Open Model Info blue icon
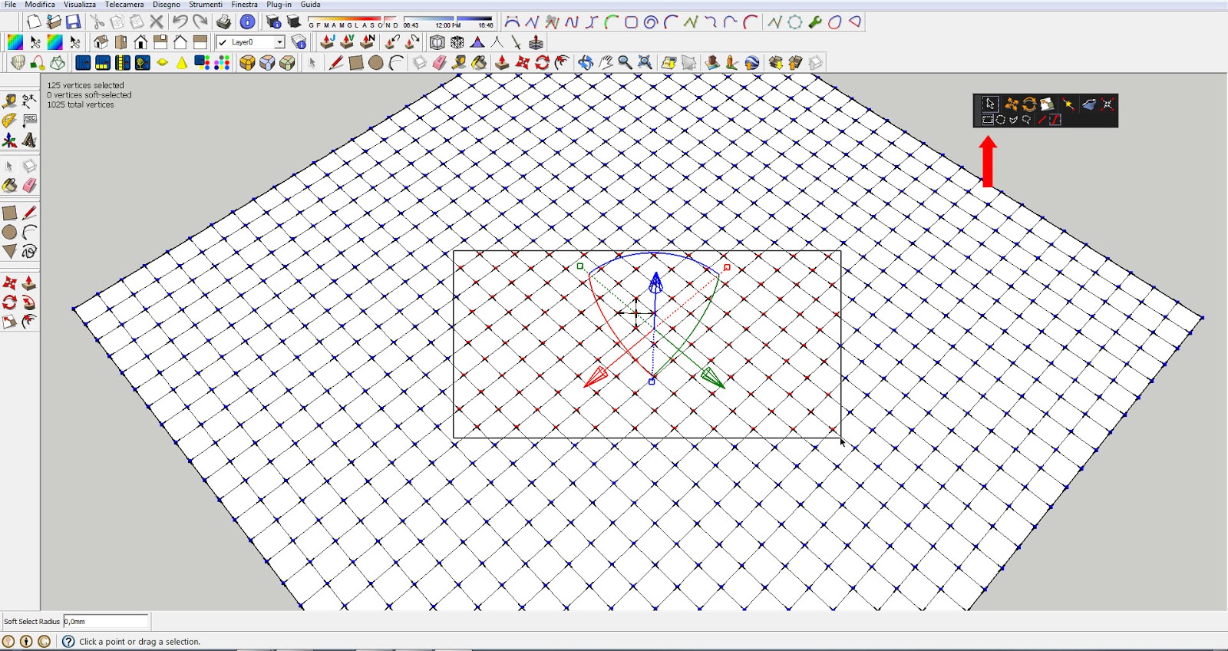1228x651 pixels. pos(248,22)
